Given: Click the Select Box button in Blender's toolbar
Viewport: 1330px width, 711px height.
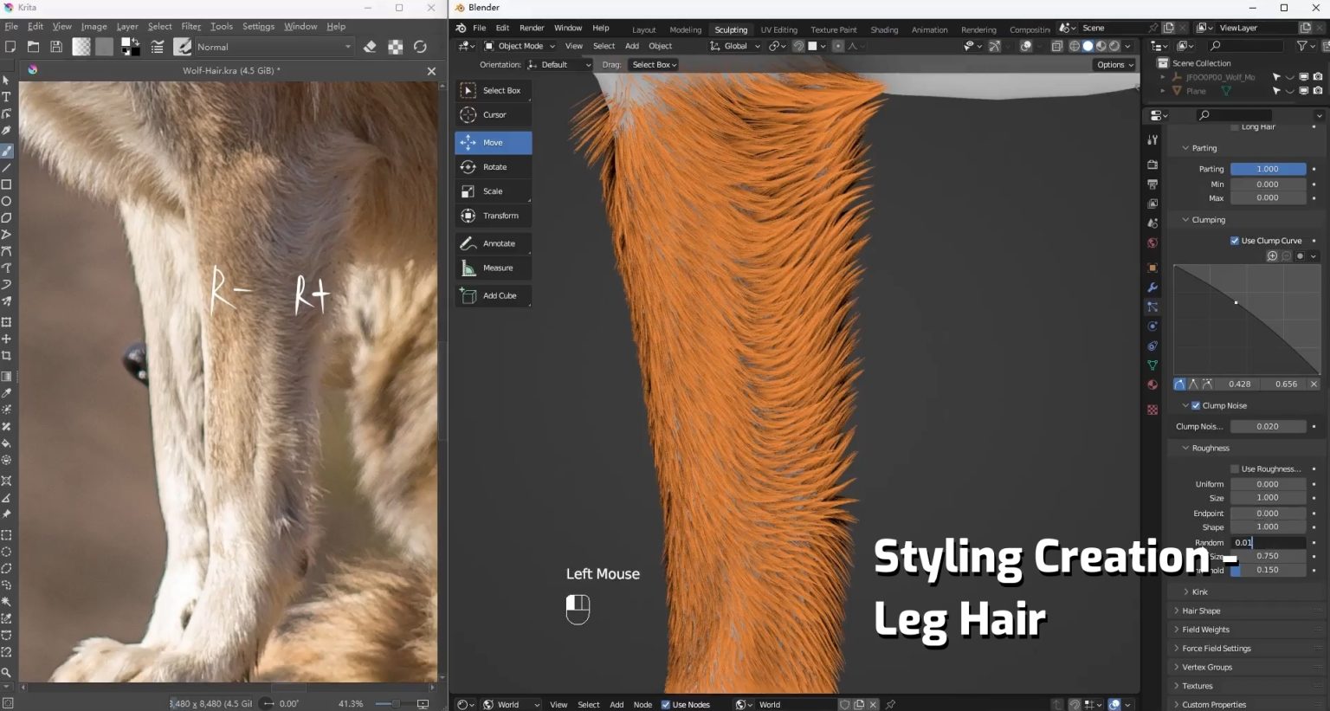Looking at the screenshot, I should click(494, 89).
